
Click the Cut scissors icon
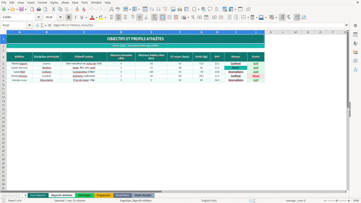pos(54,9)
